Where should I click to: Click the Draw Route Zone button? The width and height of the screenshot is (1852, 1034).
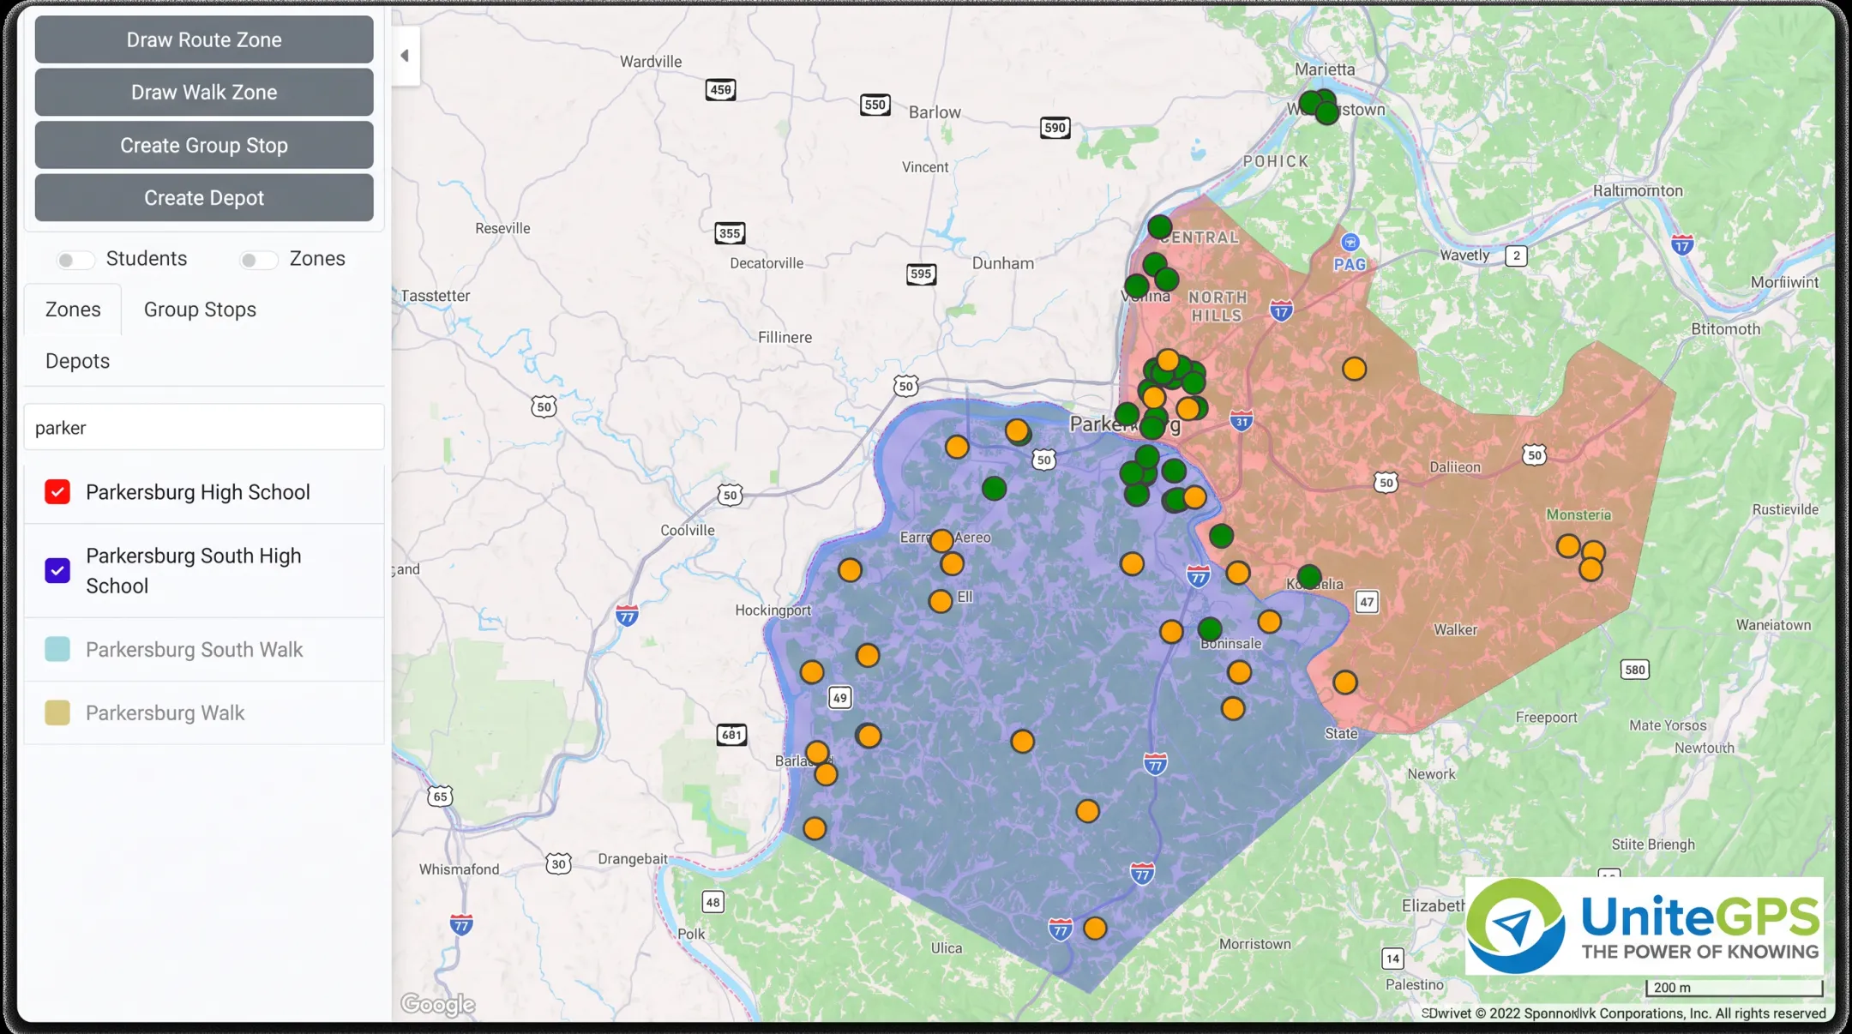pos(204,39)
